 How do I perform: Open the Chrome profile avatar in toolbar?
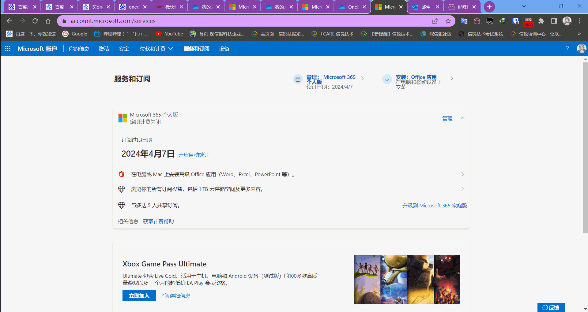coord(567,21)
